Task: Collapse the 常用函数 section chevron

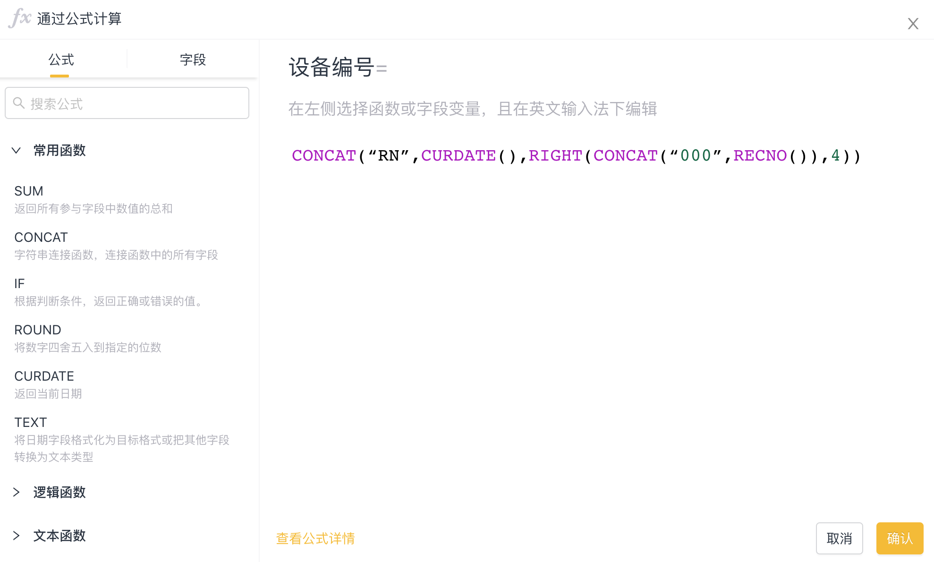Action: (16, 151)
